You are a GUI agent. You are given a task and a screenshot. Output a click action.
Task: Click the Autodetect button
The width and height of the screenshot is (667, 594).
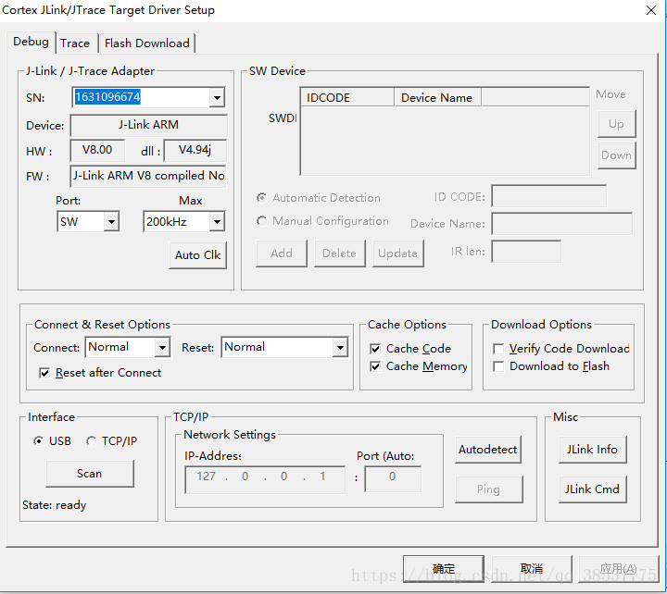pos(488,450)
